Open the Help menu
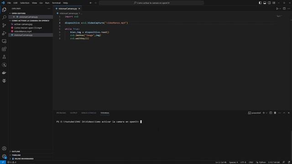292x164 pixels. tap(65, 3)
